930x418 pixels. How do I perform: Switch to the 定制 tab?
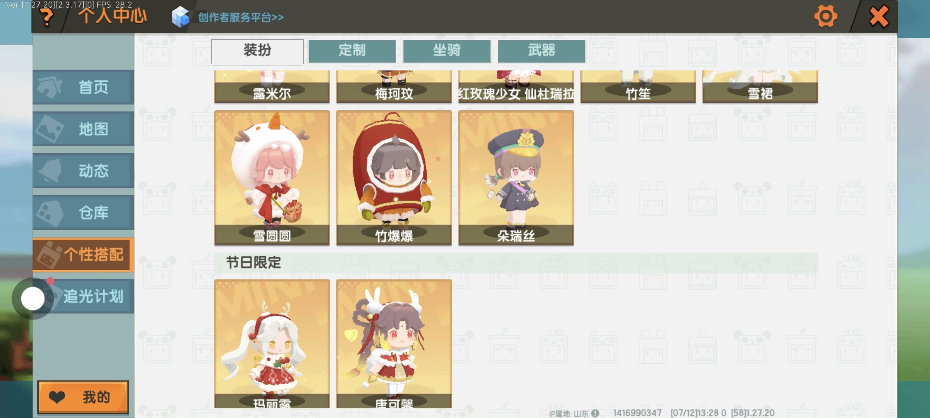coord(352,51)
